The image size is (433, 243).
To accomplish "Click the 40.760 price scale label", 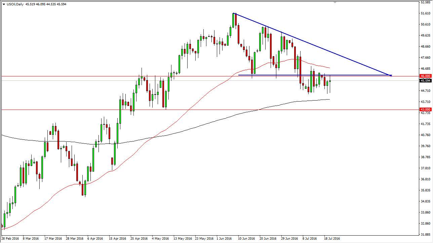I will [426, 135].
